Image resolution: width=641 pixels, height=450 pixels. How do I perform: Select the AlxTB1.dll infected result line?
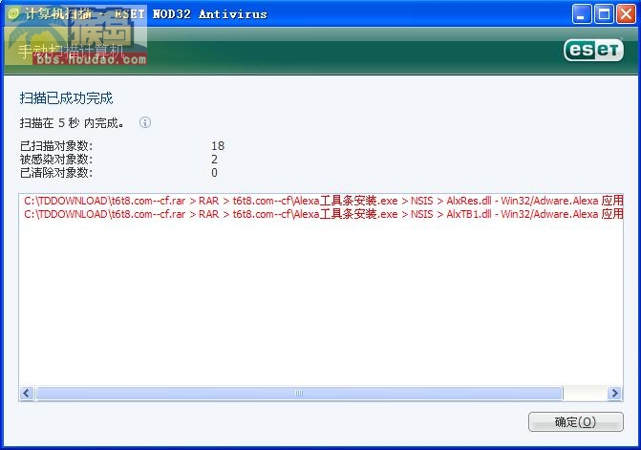(x=323, y=214)
